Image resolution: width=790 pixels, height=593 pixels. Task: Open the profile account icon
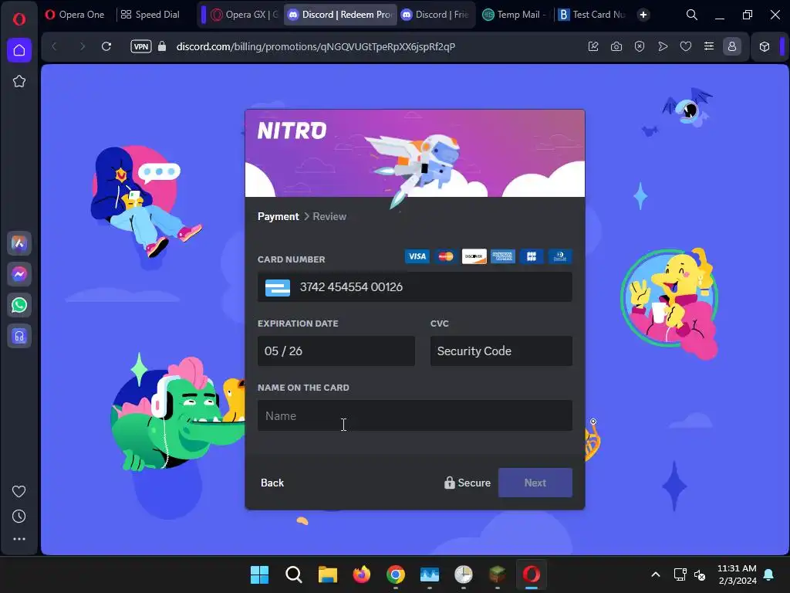coord(732,47)
